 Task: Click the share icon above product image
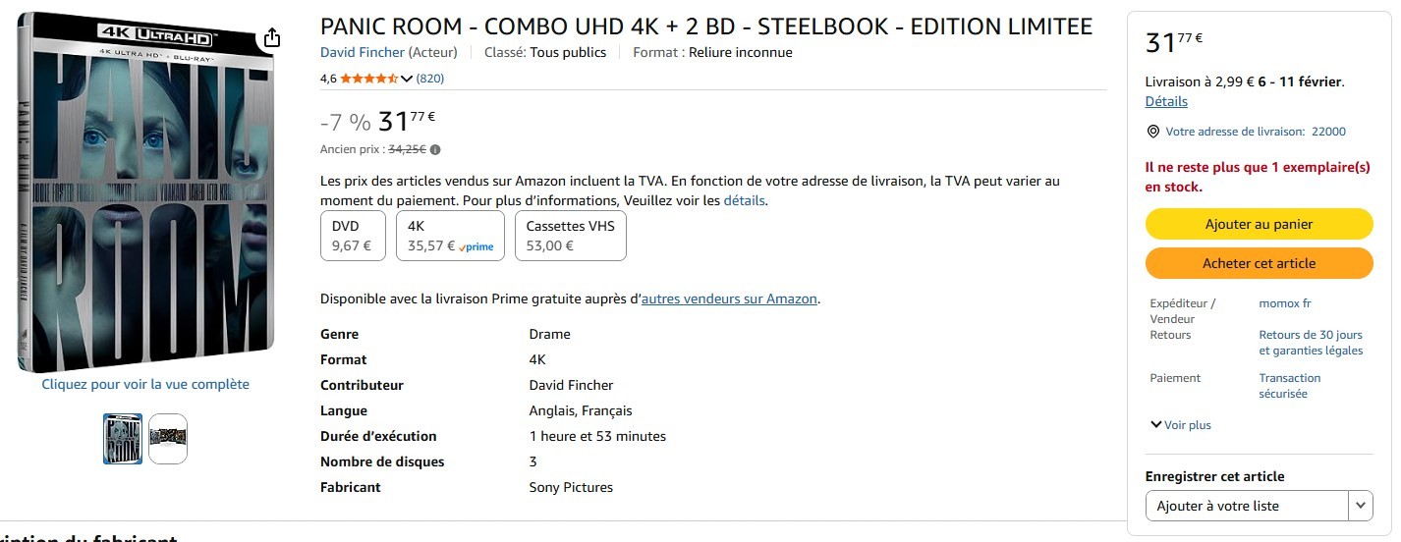[x=272, y=38]
